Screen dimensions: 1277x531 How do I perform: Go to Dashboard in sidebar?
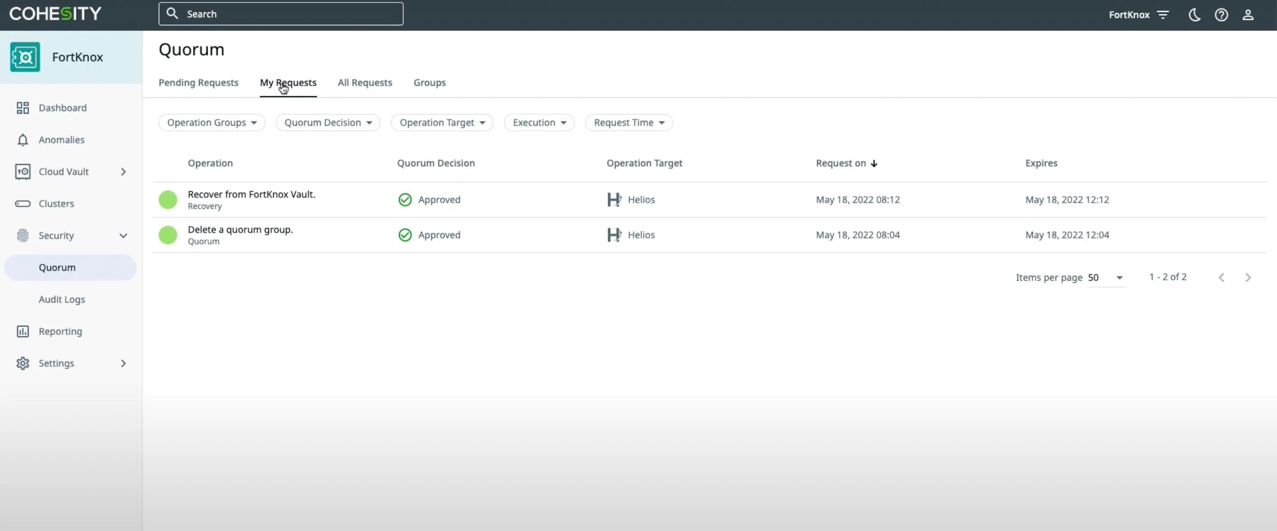click(x=62, y=108)
